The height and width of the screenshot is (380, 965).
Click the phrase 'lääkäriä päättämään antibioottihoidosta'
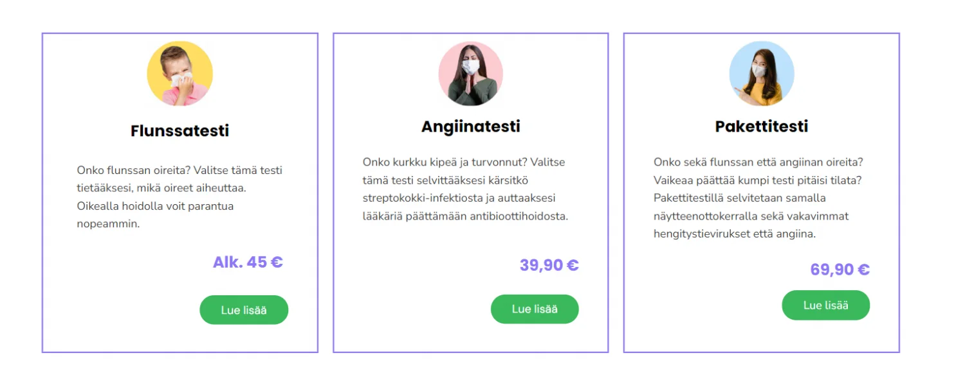[465, 216]
